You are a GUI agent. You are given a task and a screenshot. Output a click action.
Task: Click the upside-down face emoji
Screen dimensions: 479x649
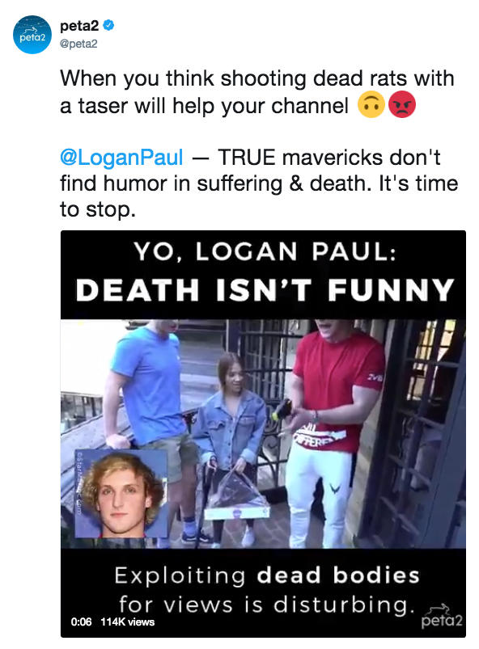371,104
